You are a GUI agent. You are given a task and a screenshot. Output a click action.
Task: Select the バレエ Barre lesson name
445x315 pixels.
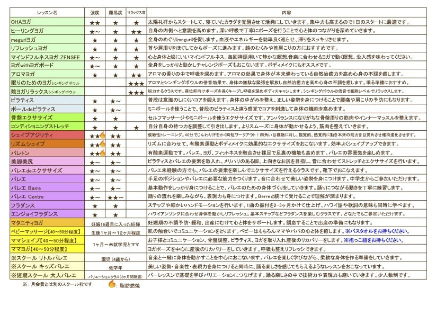26,188
